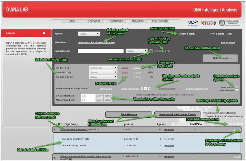The image size is (246, 161).
Task: See genes for hsa-miR-21-5p list
Action: tap(137, 72)
